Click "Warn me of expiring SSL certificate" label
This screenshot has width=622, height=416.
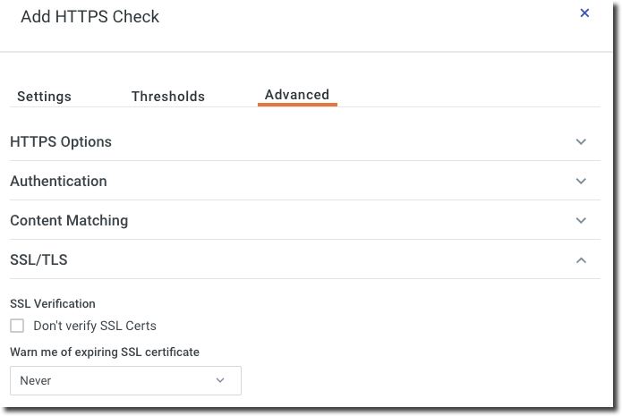coord(105,352)
